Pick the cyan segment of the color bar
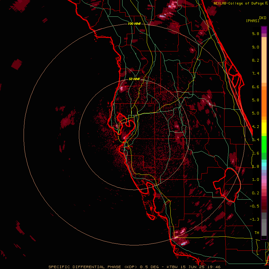Viewport: 269px width, 269px height. [264, 164]
